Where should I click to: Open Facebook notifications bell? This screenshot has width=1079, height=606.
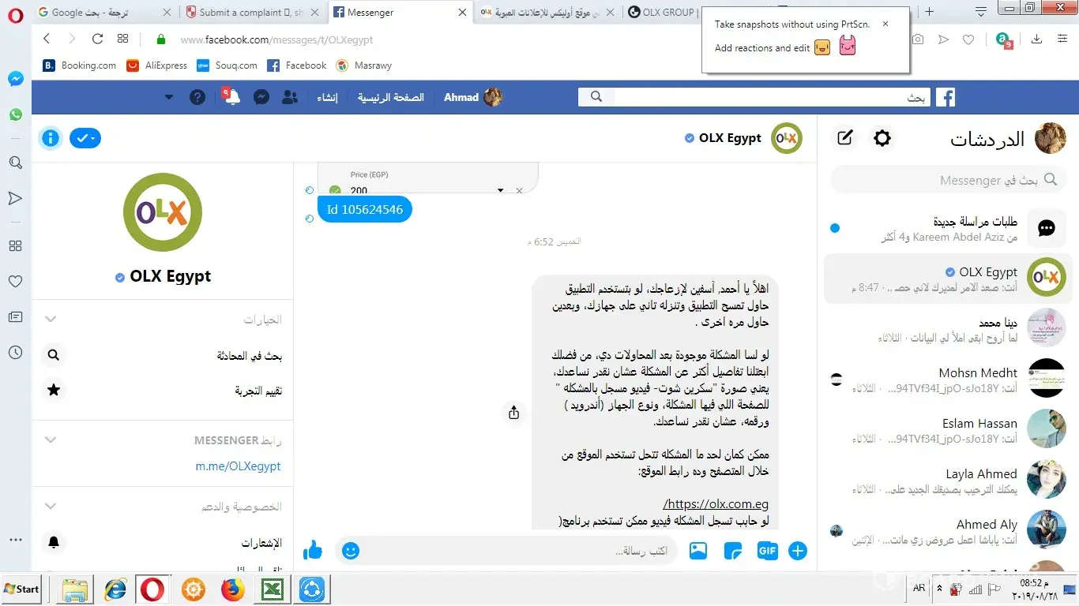tap(231, 97)
